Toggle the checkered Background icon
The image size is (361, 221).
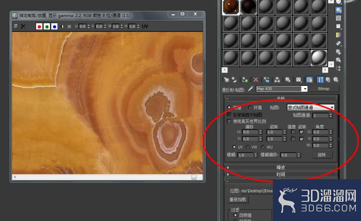point(338,18)
